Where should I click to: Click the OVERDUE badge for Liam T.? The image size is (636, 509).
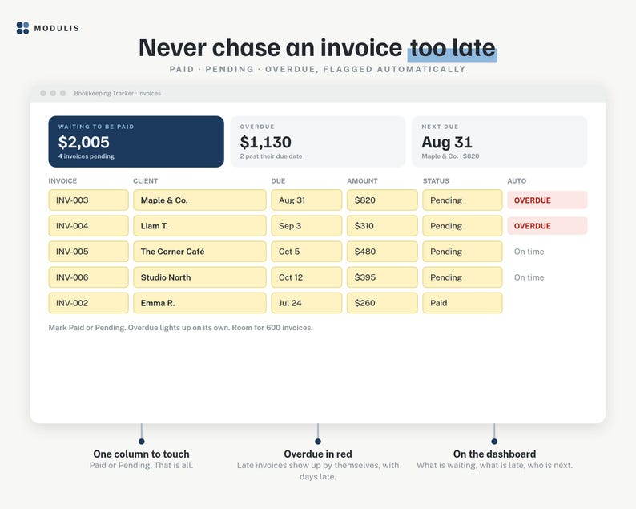[x=547, y=226]
